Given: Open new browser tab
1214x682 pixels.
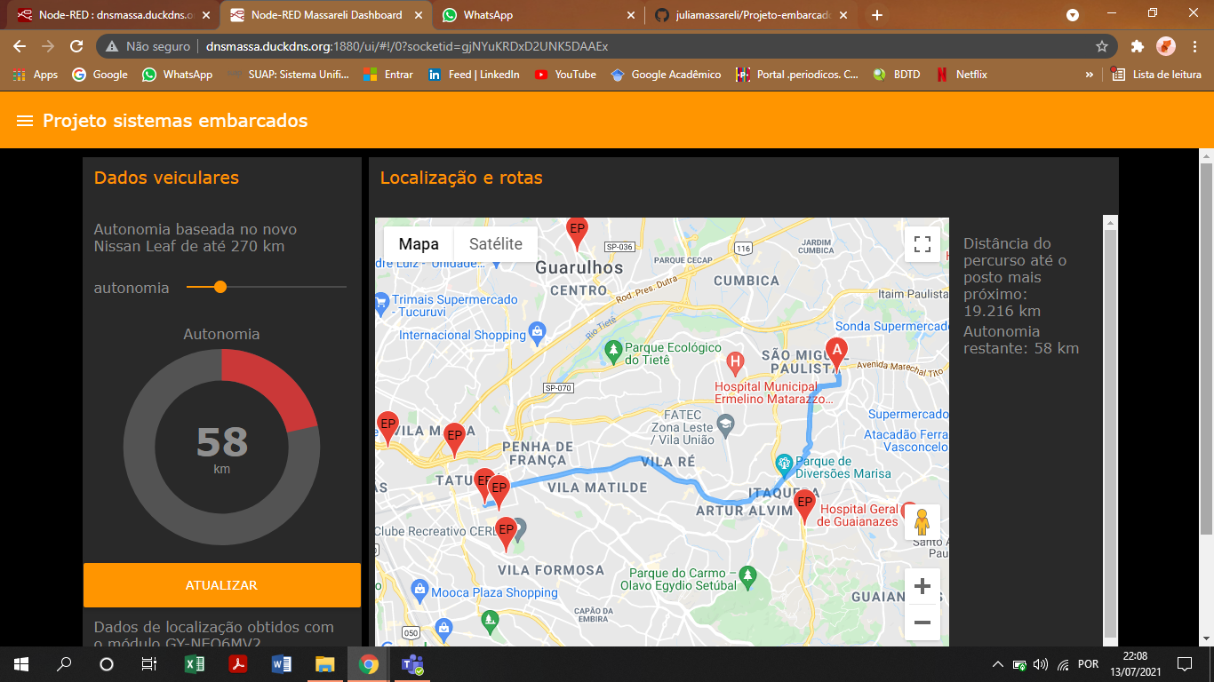Looking at the screenshot, I should click(x=877, y=15).
